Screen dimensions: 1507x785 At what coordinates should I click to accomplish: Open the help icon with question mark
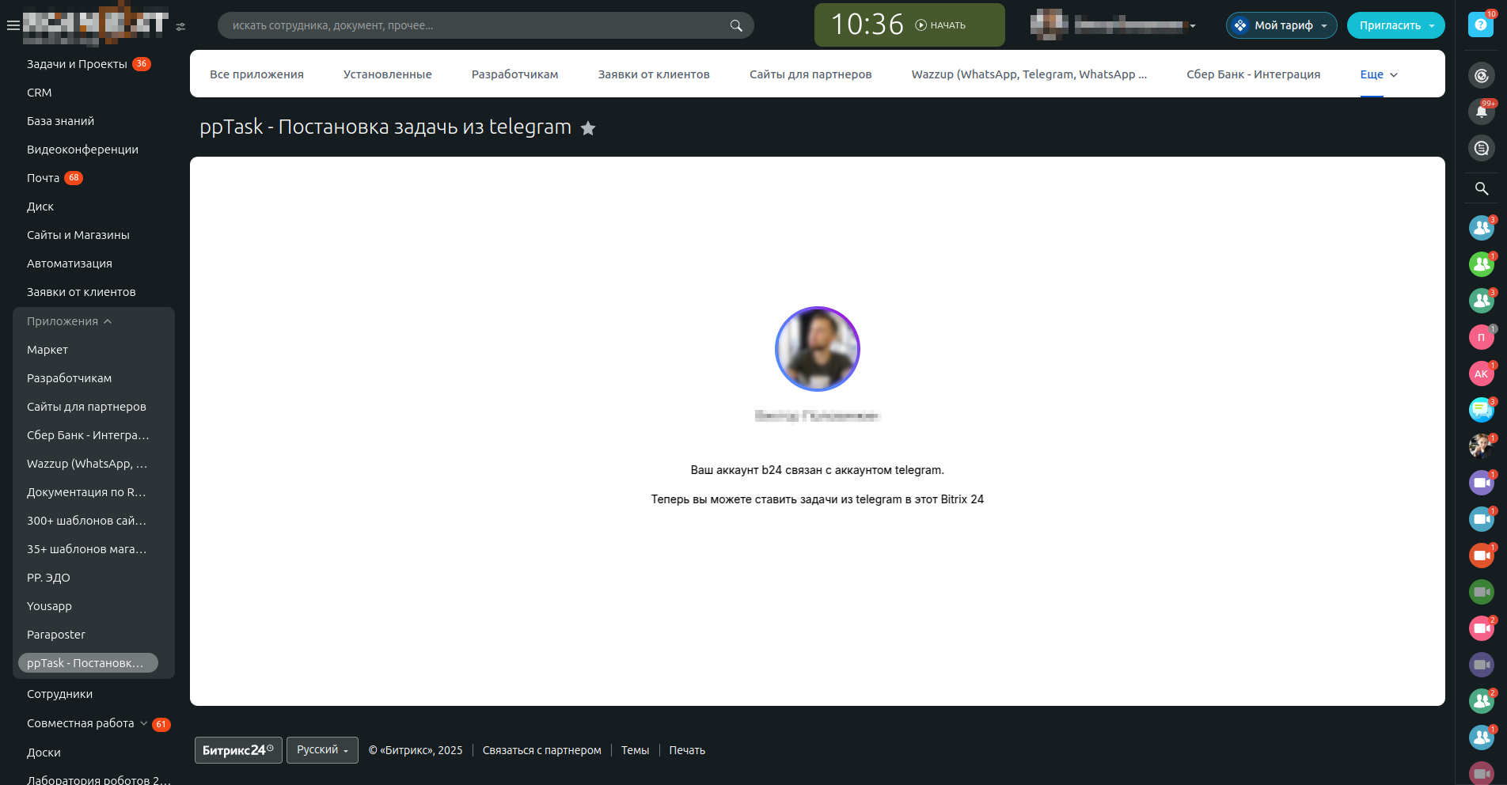(x=1481, y=25)
